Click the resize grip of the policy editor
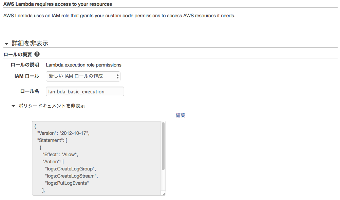 [x=164, y=193]
